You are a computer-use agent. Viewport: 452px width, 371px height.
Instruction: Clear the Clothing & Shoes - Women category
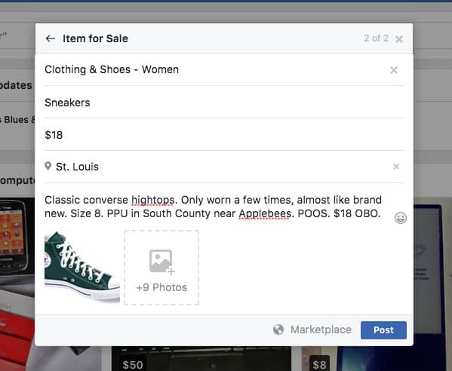pos(394,69)
